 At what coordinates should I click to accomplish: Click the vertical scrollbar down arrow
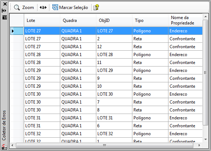point(206,139)
